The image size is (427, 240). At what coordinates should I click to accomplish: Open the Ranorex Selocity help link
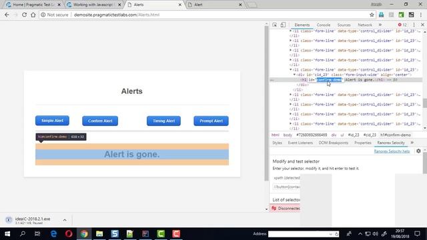392,151
